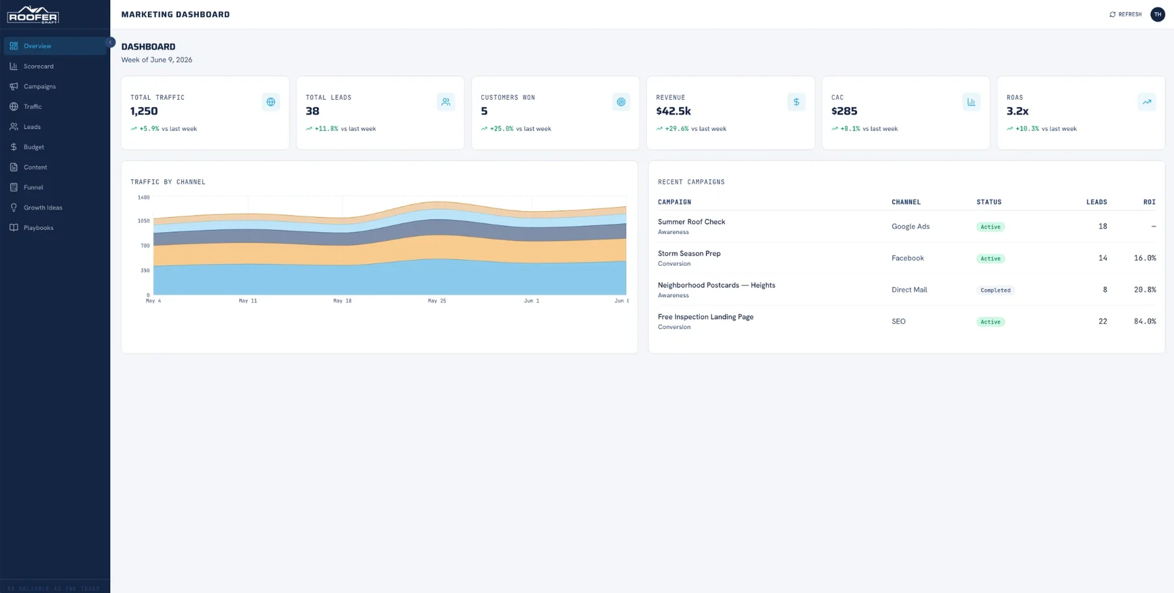Screen dimensions: 1174x593
Task: Click the bar chart icon on CAC card
Action: click(x=971, y=102)
